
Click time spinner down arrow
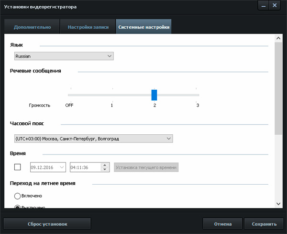[104, 169]
